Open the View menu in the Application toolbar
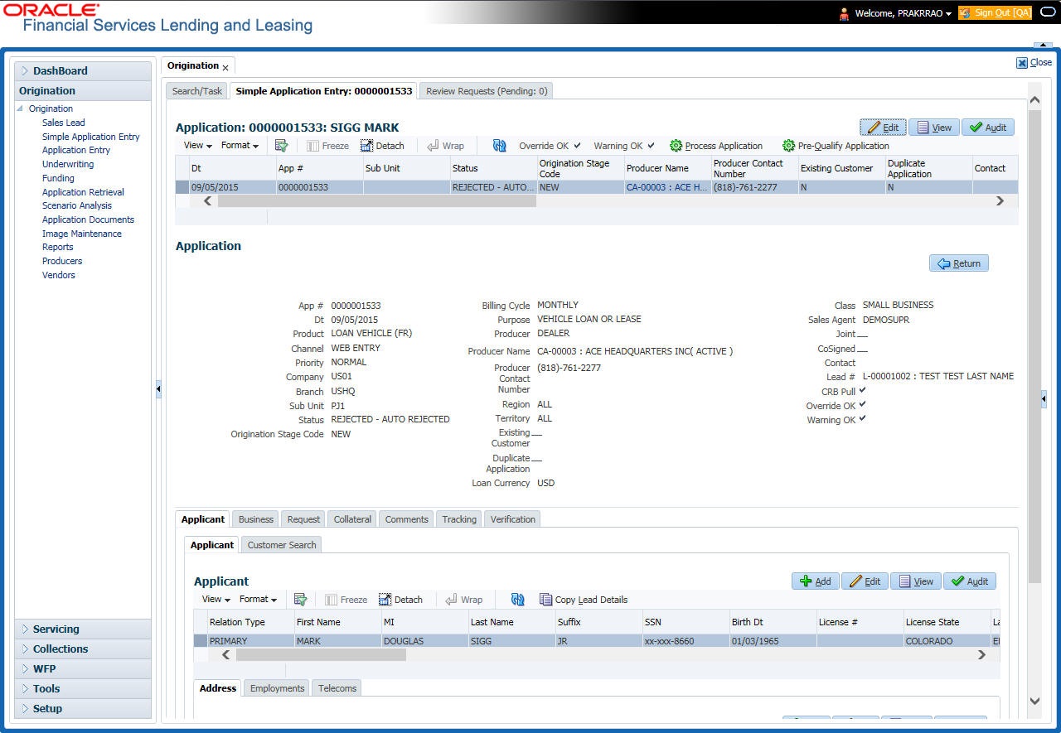1061x733 pixels. tap(197, 145)
